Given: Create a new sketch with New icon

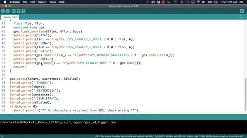Looking at the screenshot, I should tap(14, 11).
